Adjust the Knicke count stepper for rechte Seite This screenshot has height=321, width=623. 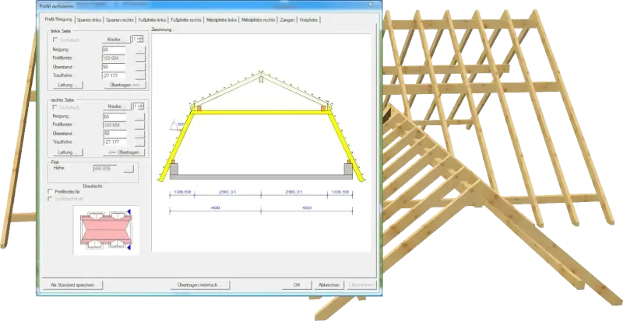(141, 106)
